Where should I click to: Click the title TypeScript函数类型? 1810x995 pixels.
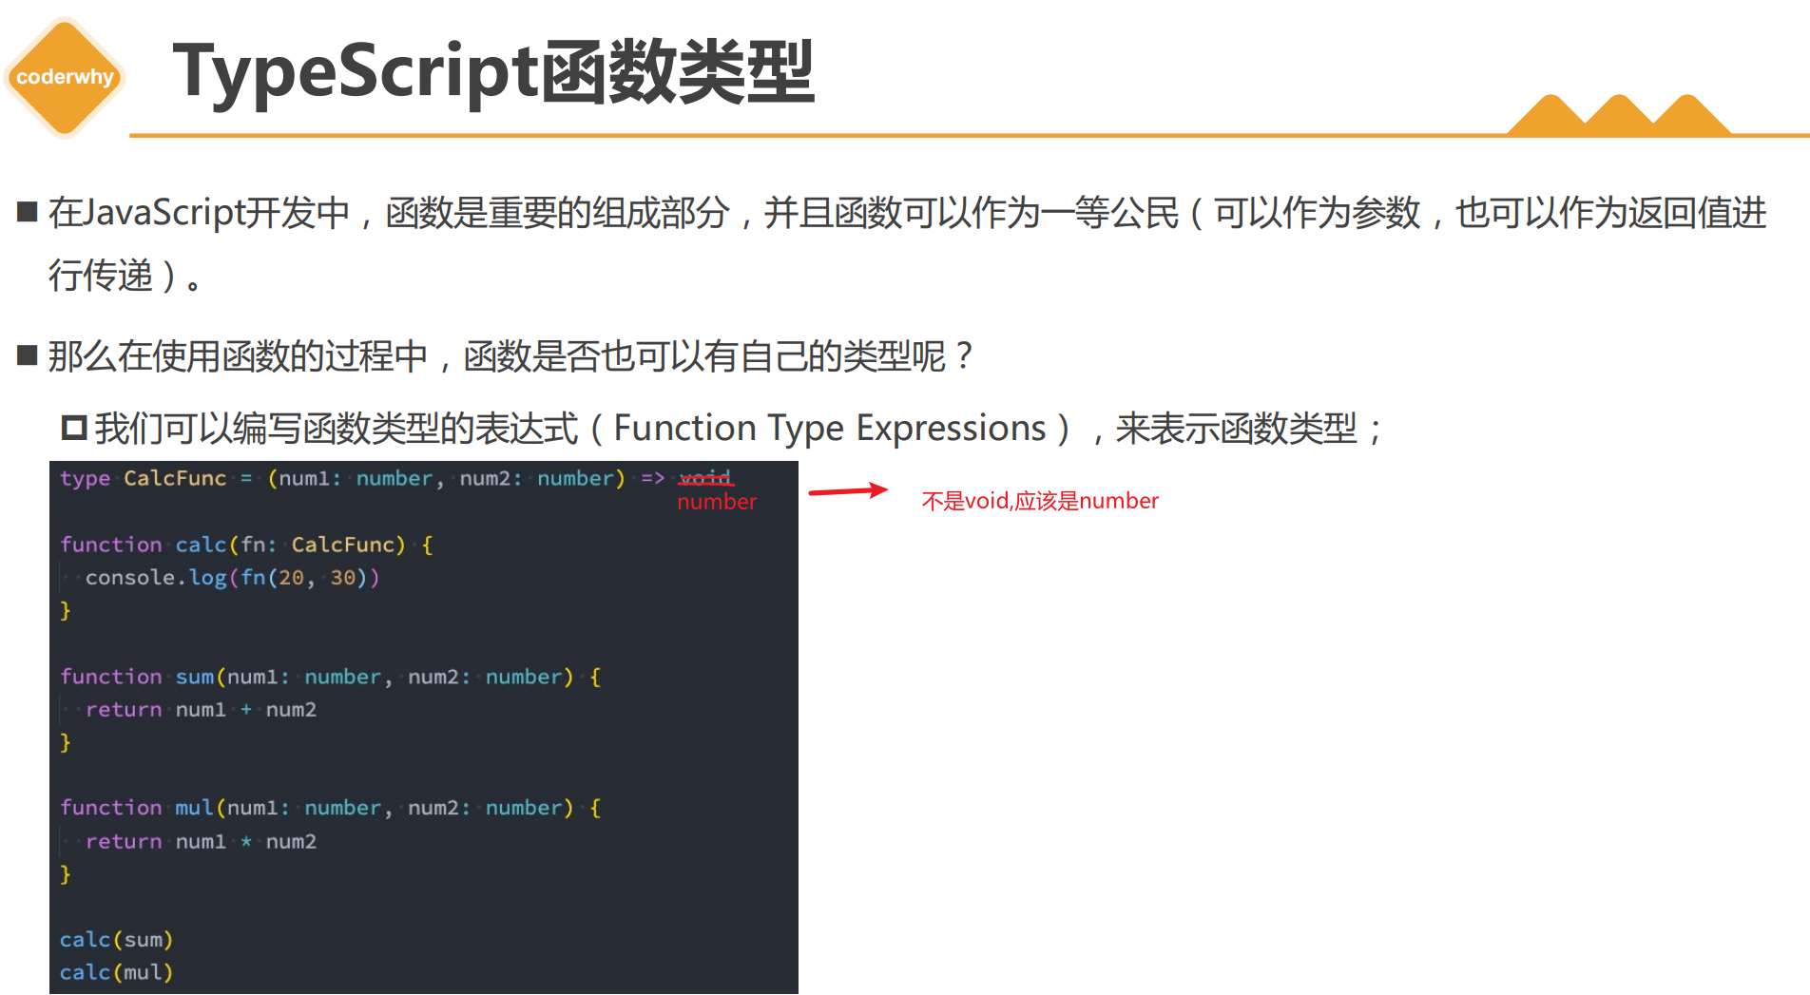(494, 73)
